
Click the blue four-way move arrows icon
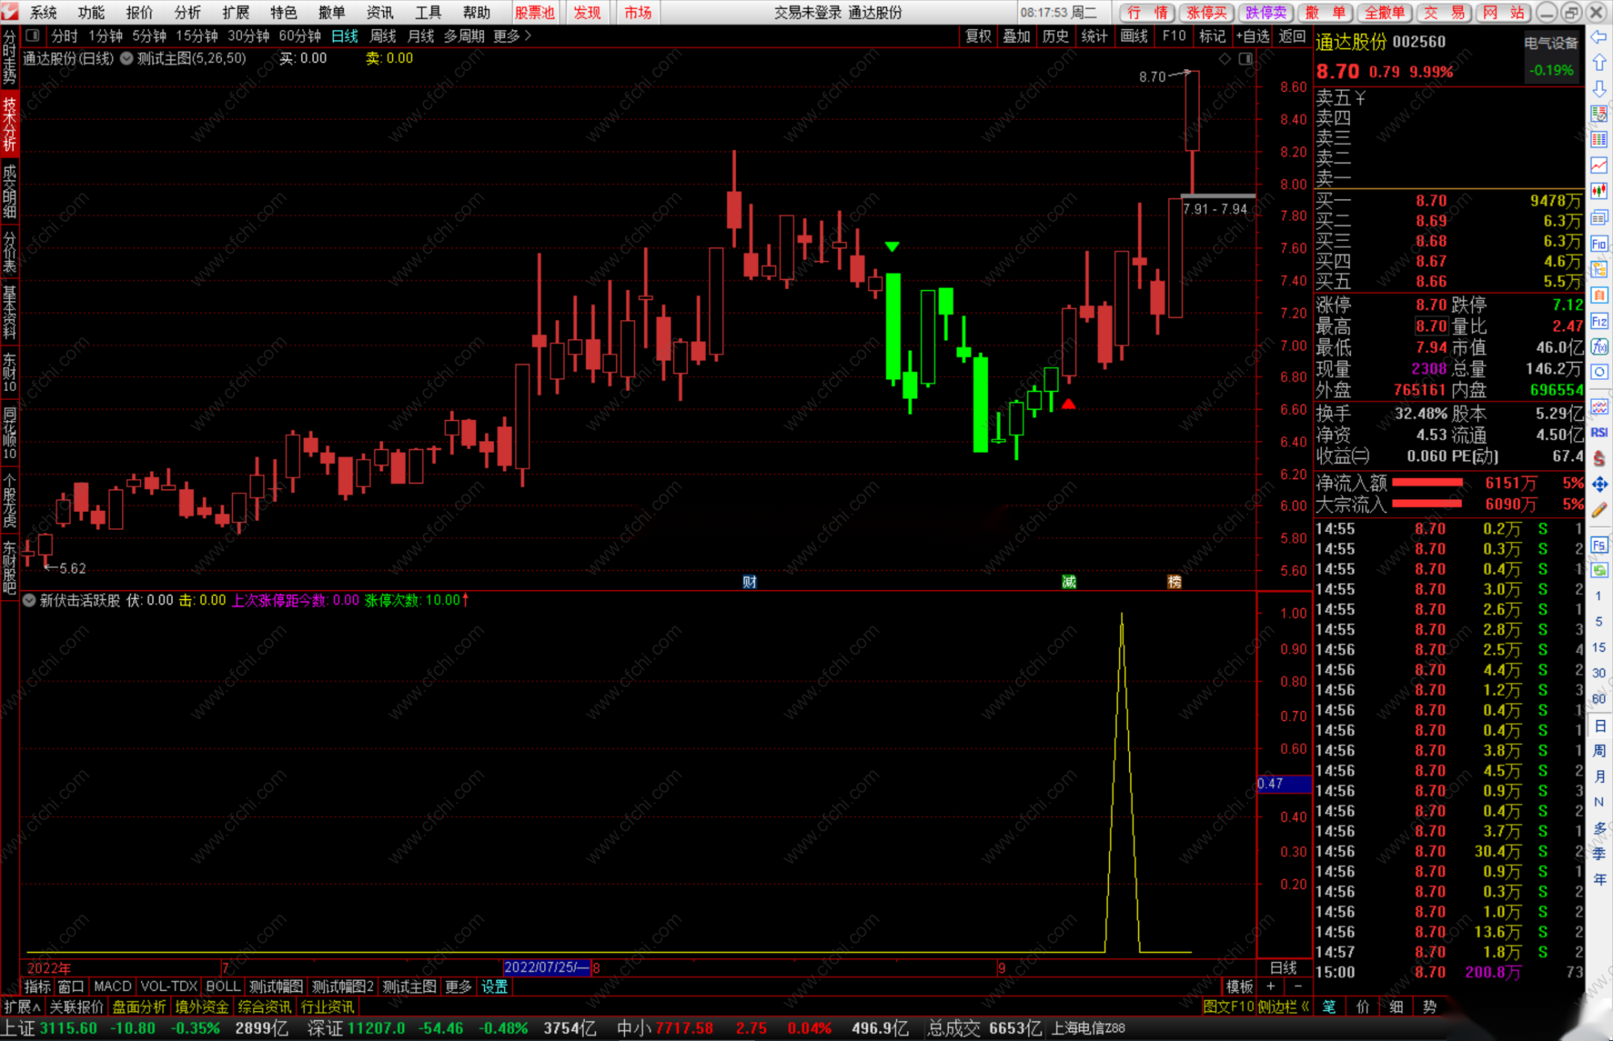point(1598,484)
